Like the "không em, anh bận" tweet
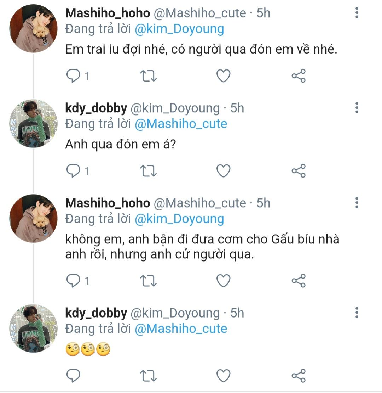The height and width of the screenshot is (393, 382). [223, 281]
